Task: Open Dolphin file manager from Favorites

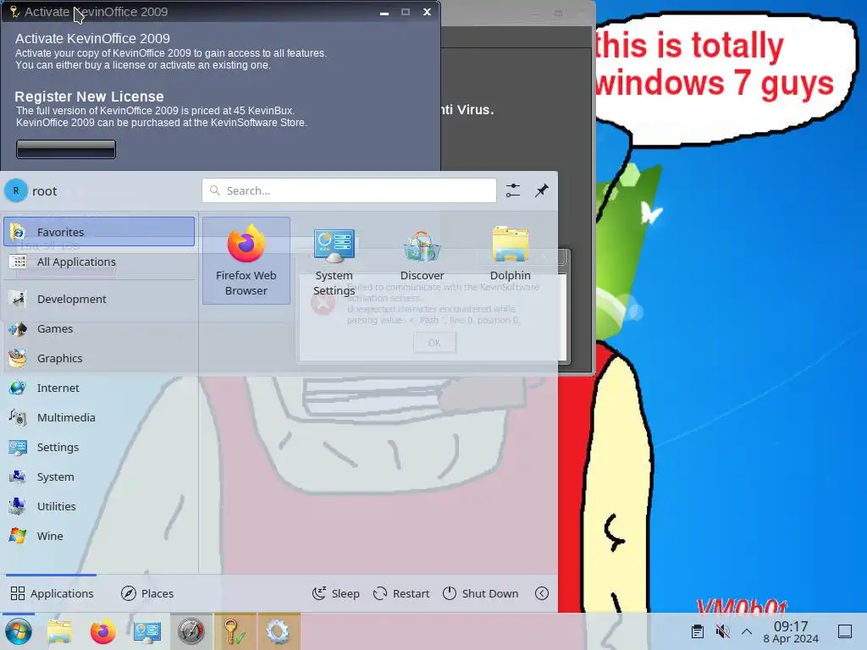Action: coord(510,261)
